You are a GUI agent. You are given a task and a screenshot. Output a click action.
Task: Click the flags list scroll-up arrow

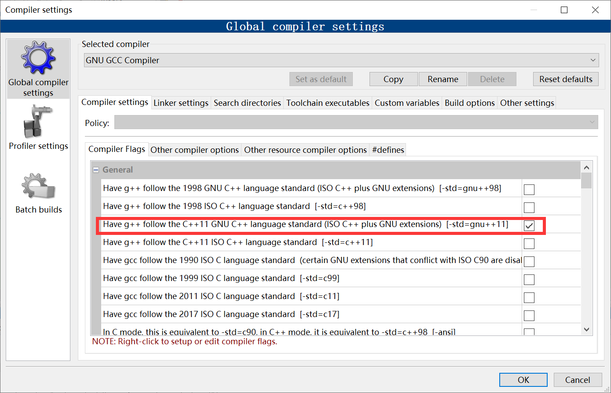[x=586, y=167]
